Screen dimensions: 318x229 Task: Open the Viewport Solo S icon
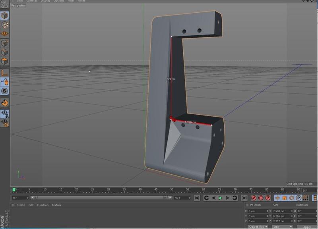pos(4,91)
